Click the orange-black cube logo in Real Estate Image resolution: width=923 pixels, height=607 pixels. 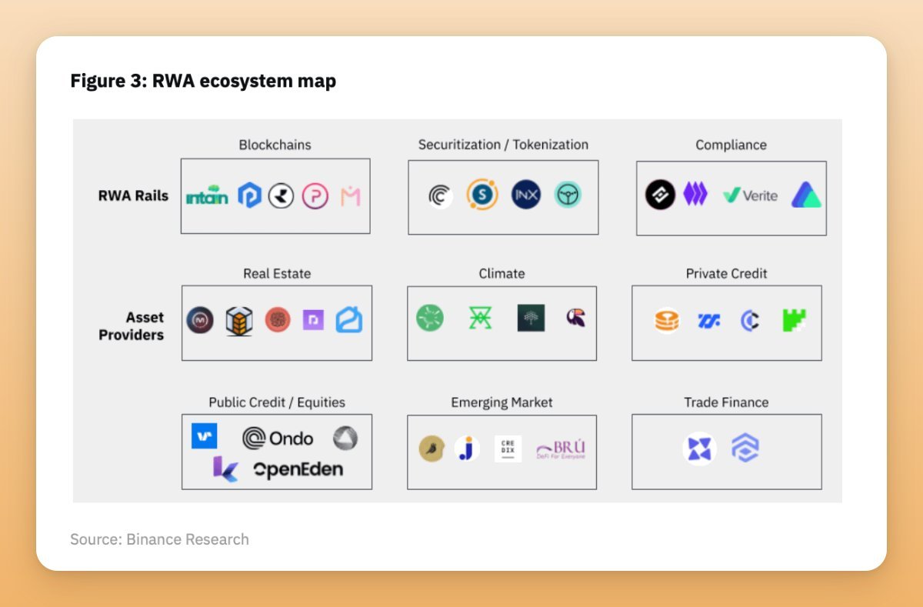tap(239, 321)
